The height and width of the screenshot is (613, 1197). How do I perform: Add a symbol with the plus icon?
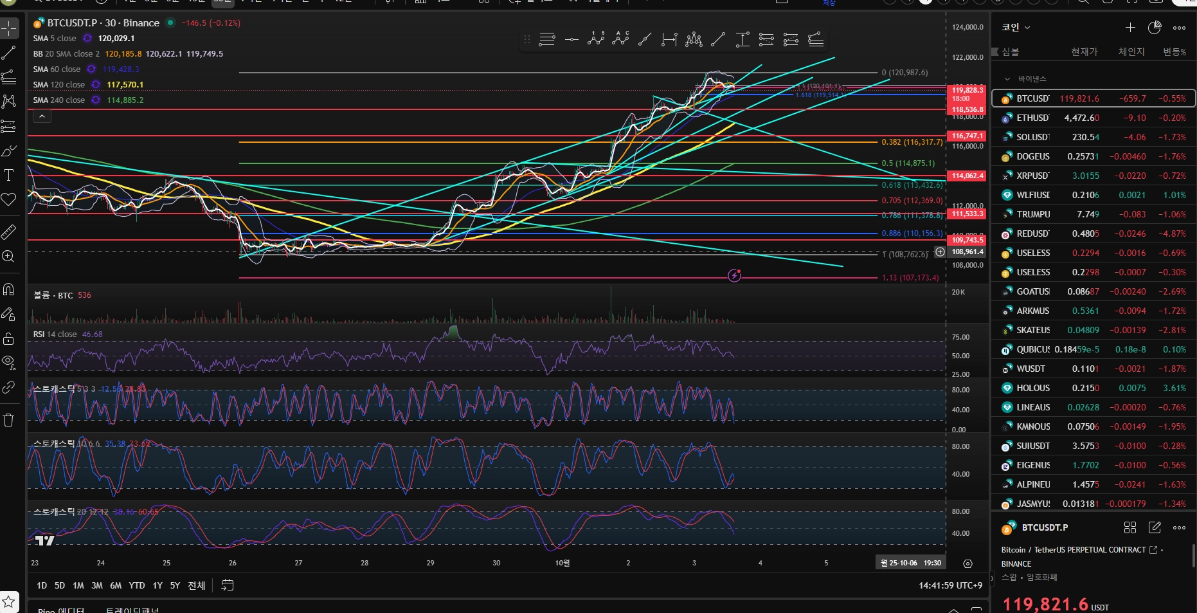coord(1130,27)
